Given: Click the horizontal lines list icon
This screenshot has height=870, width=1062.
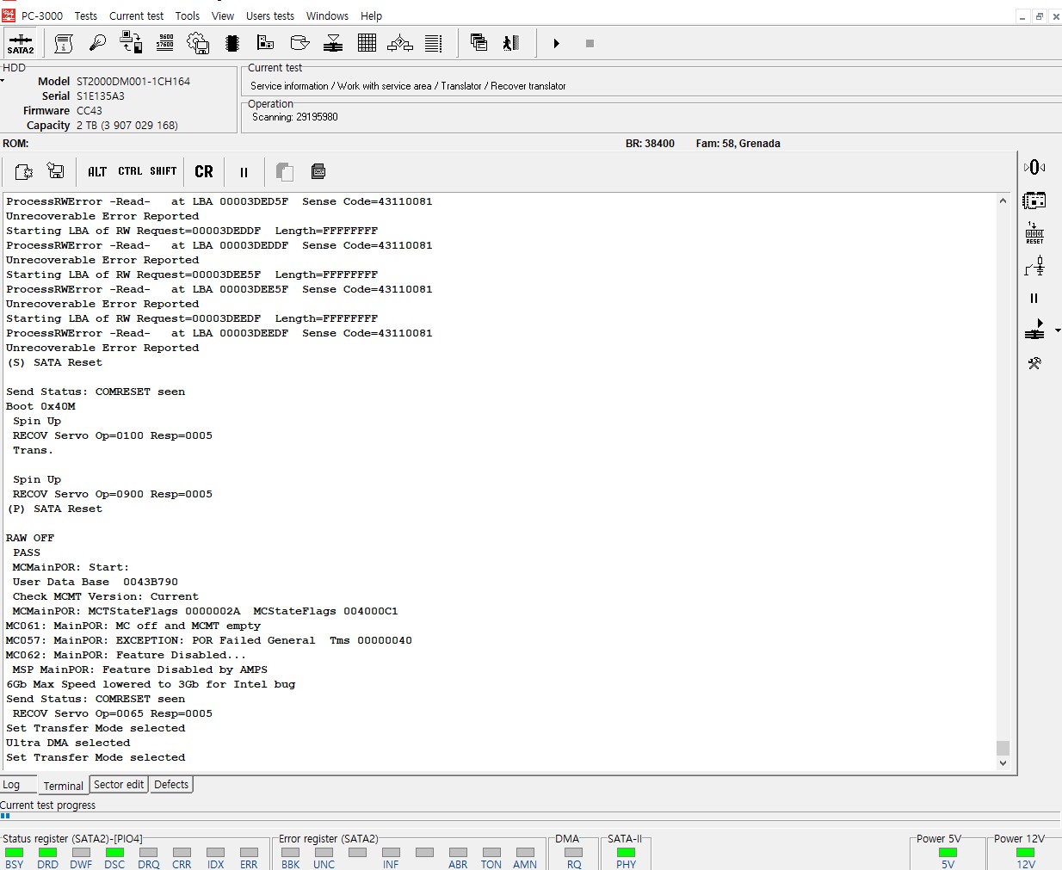Looking at the screenshot, I should (434, 43).
